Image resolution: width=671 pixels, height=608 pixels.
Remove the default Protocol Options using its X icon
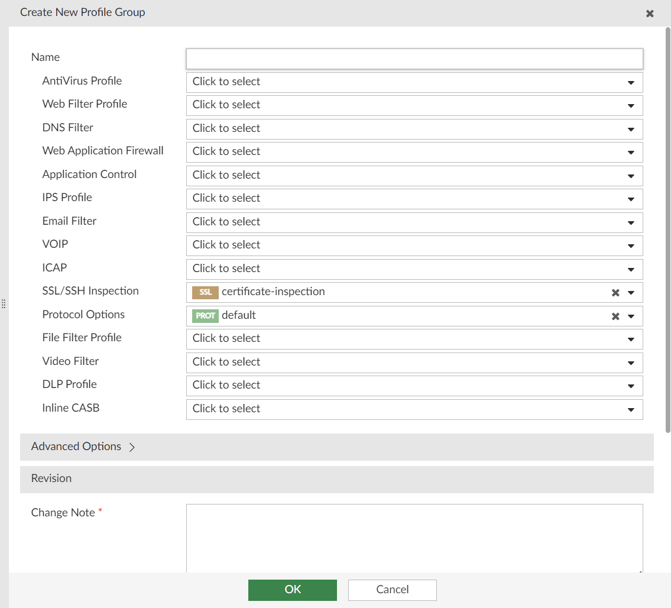coord(615,315)
